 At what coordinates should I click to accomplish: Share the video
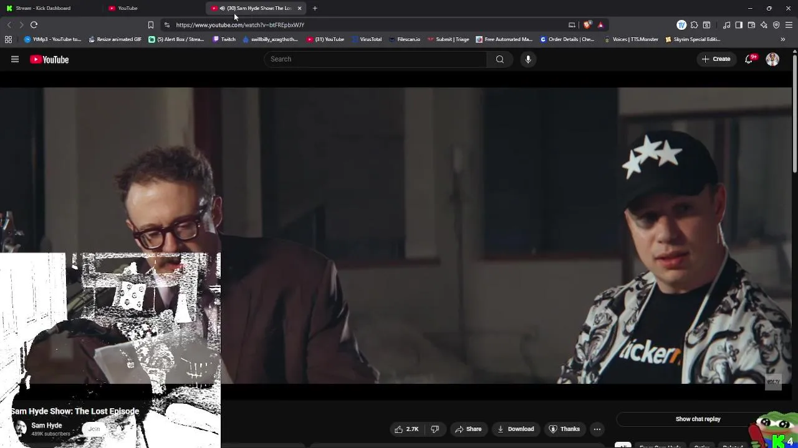pos(468,429)
